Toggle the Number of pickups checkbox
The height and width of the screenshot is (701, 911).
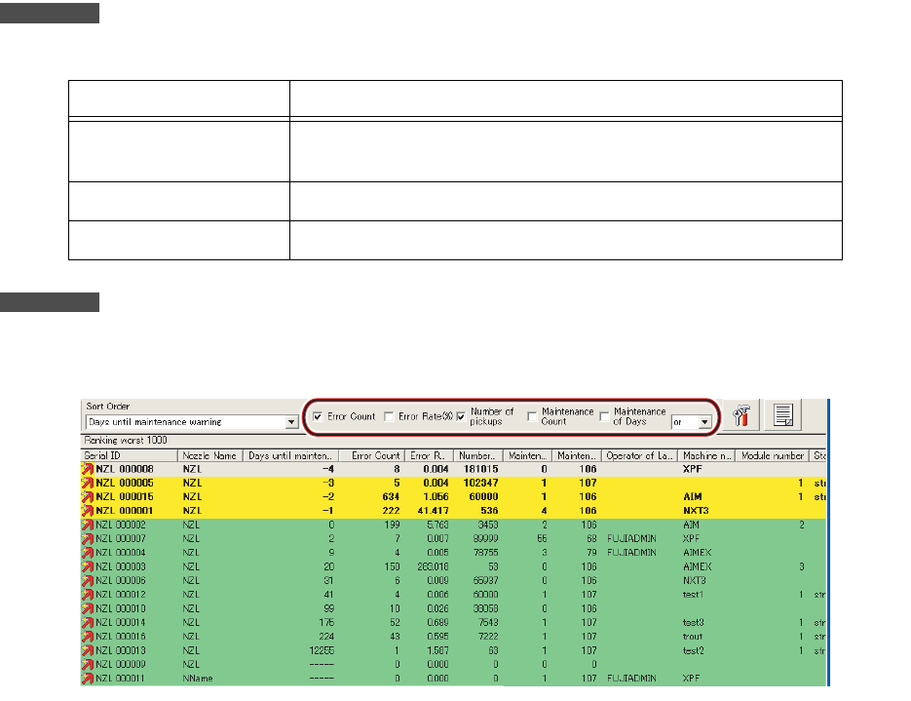[462, 417]
